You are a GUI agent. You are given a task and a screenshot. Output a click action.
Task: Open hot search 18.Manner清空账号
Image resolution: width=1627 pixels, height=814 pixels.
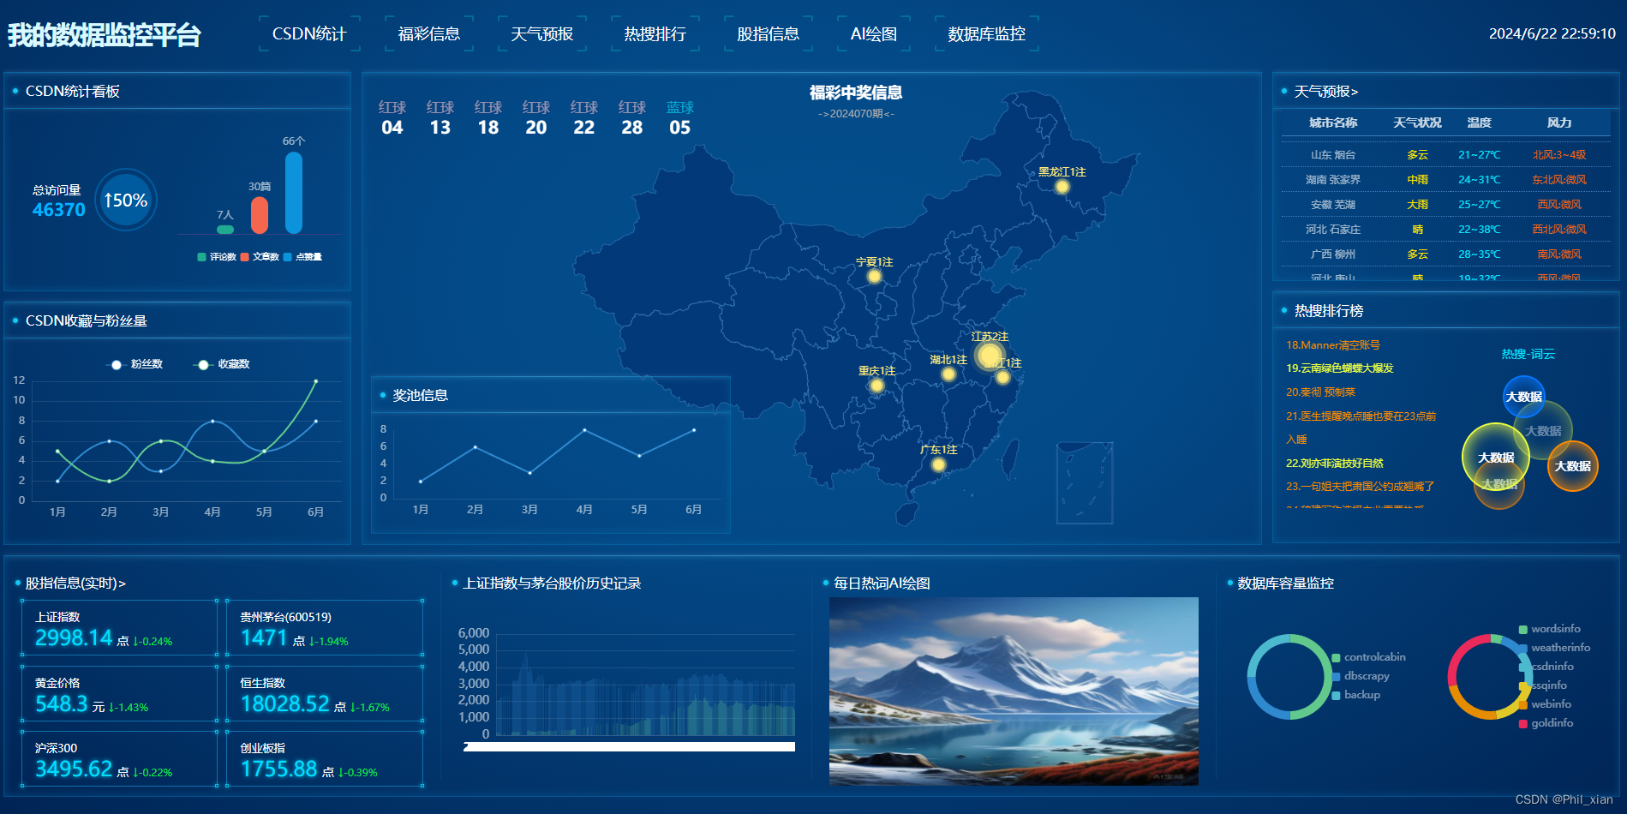(1333, 345)
